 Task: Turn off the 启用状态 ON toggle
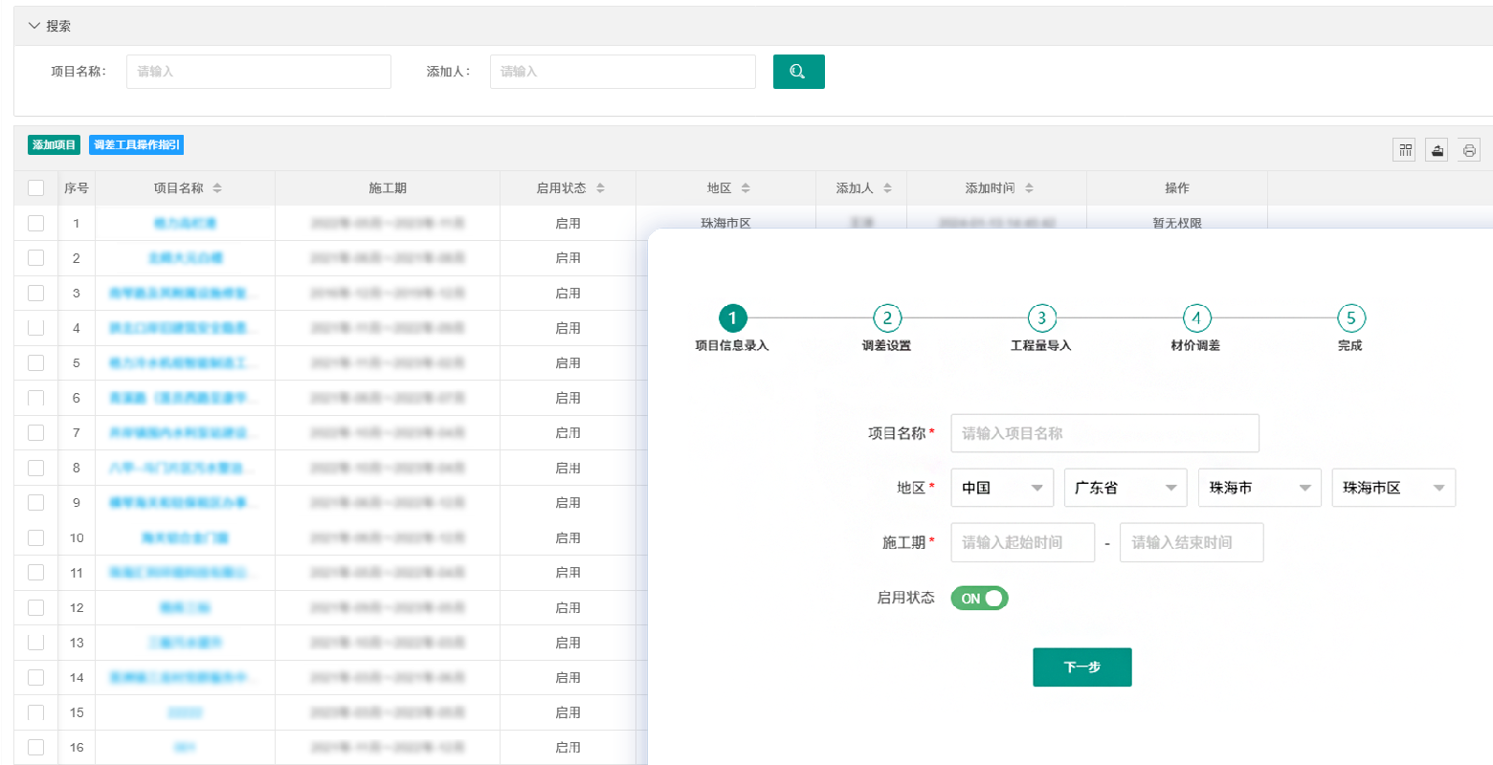point(978,598)
